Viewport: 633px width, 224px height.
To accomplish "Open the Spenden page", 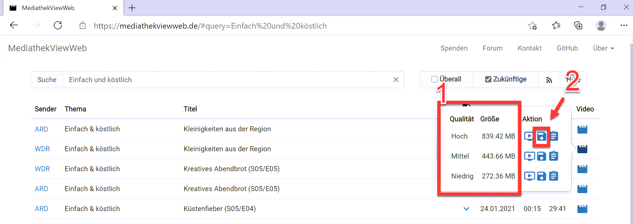I will pyautogui.click(x=454, y=48).
